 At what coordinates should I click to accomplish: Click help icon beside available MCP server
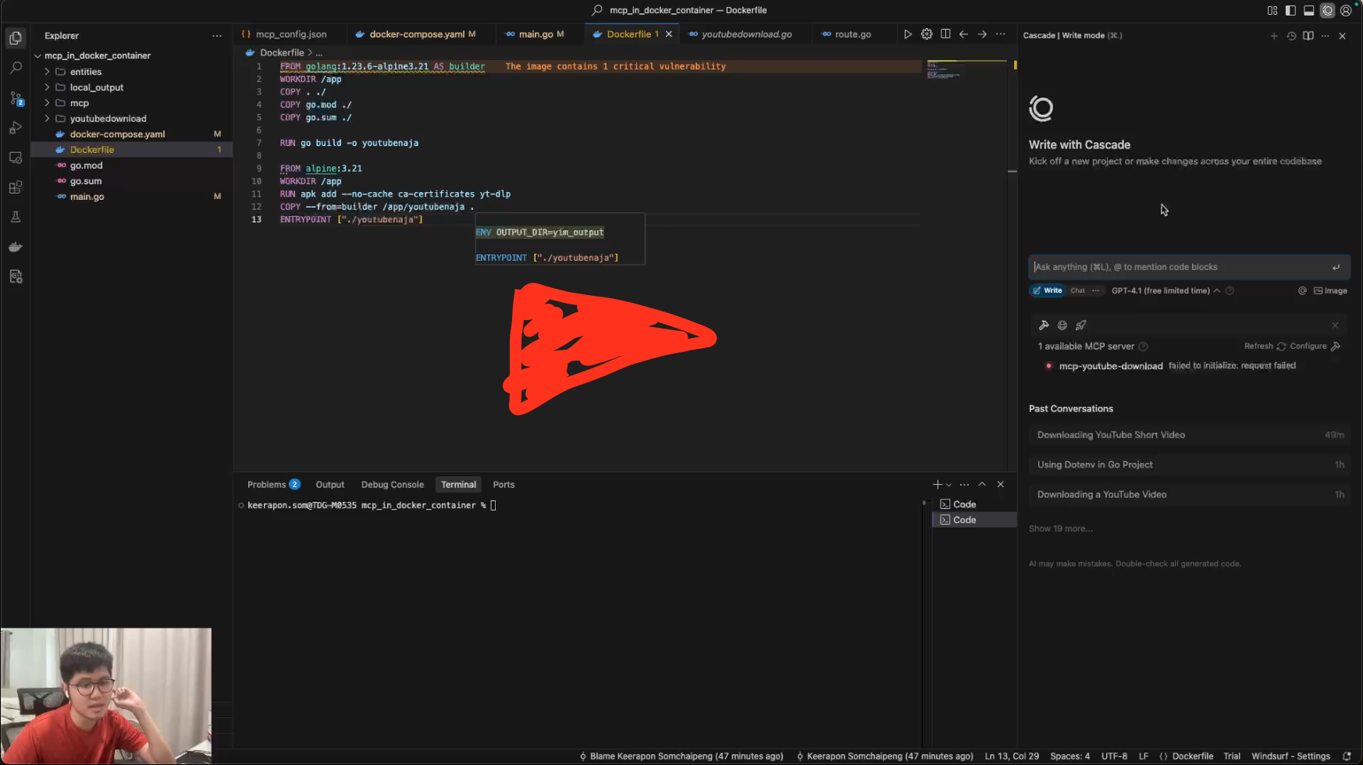point(1144,347)
